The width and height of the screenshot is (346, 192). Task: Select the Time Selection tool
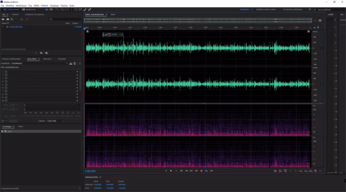click(x=71, y=9)
